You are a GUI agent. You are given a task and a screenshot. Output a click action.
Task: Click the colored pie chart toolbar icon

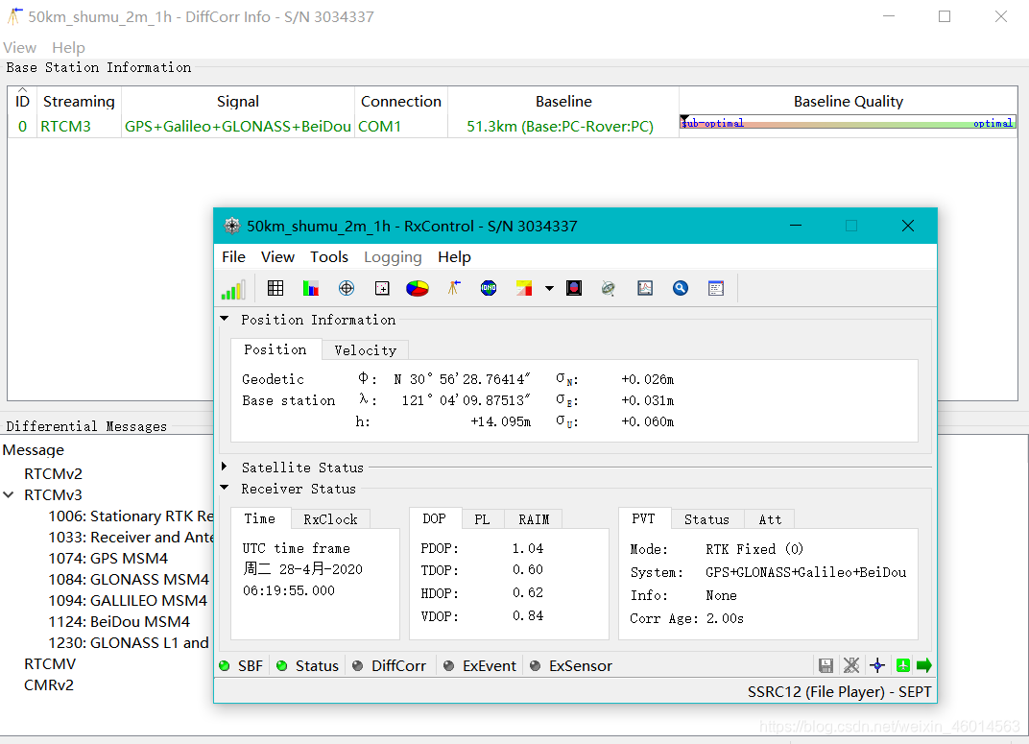click(418, 288)
